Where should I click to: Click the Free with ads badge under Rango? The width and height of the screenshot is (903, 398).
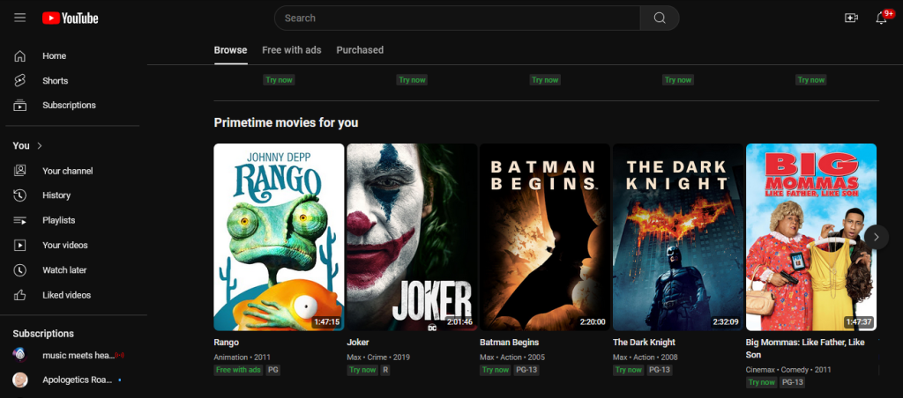pyautogui.click(x=238, y=370)
